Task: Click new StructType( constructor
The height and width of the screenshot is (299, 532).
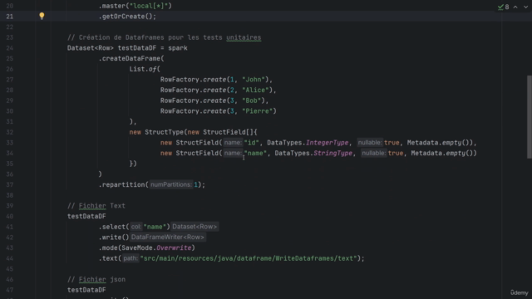Action: [x=158, y=132]
